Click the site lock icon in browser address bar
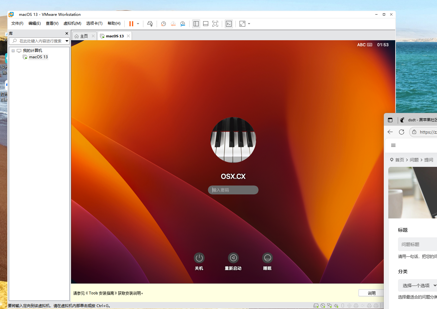 pyautogui.click(x=414, y=132)
